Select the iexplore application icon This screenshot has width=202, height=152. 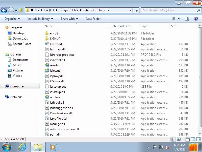(x=47, y=97)
